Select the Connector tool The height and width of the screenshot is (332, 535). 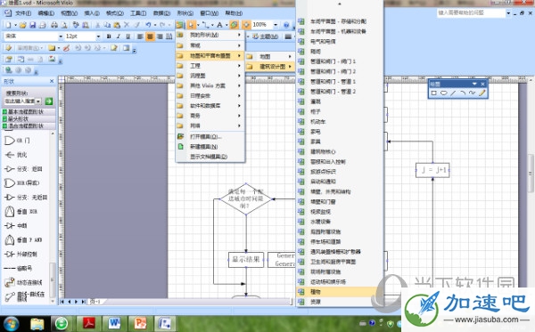point(205,25)
